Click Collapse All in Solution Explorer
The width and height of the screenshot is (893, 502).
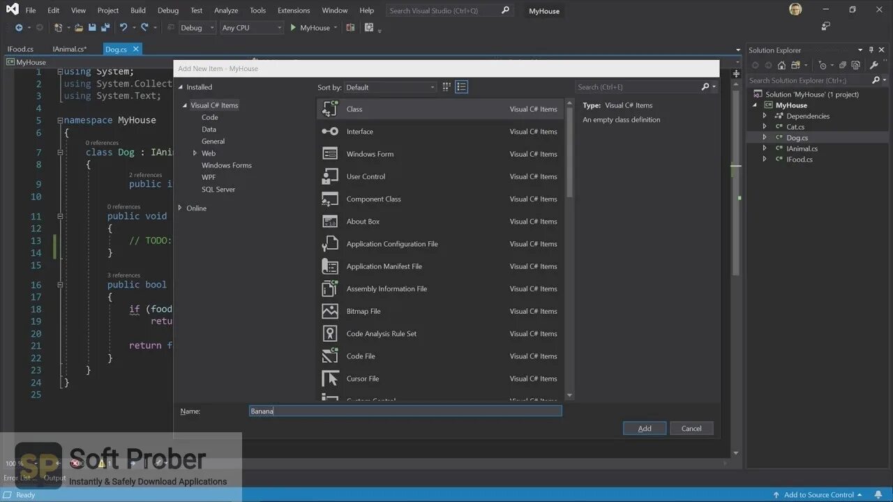pyautogui.click(x=843, y=66)
